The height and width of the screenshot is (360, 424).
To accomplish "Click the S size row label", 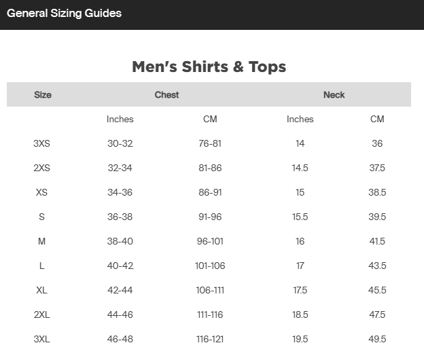I will click(x=41, y=217).
